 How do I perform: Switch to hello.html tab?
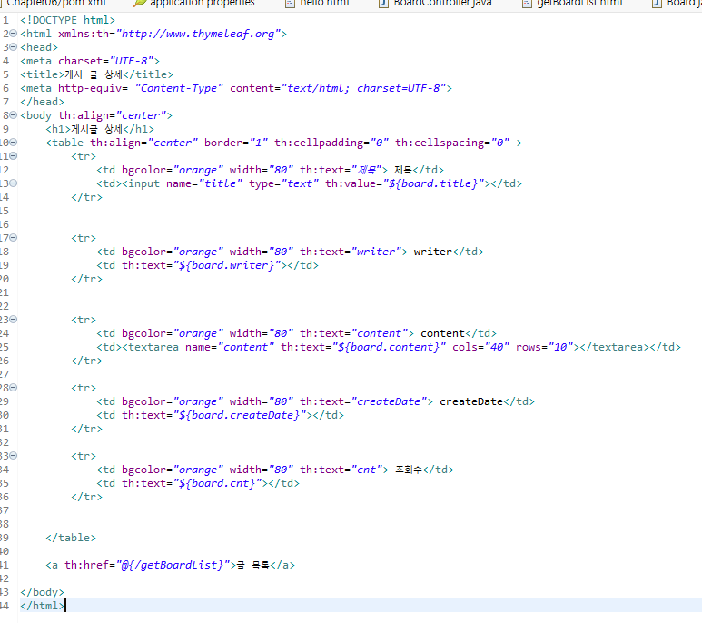point(324,4)
